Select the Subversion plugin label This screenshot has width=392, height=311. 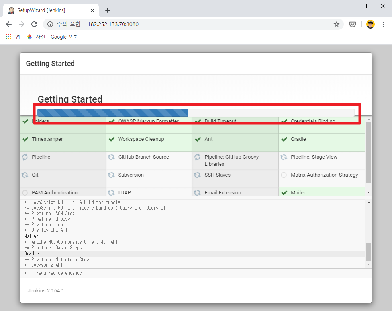tap(131, 175)
